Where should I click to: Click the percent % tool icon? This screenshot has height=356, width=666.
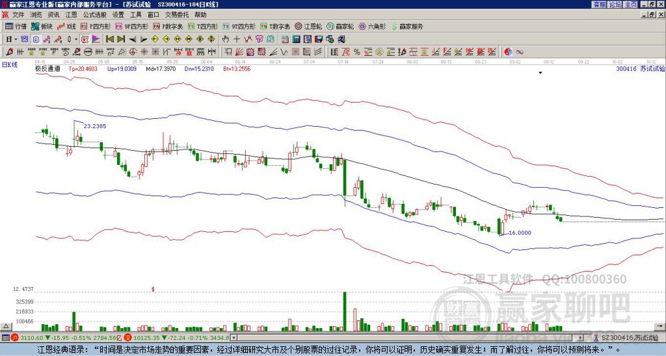pyautogui.click(x=356, y=52)
